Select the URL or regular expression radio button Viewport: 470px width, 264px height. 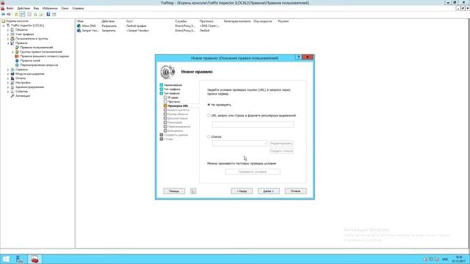[209, 116]
